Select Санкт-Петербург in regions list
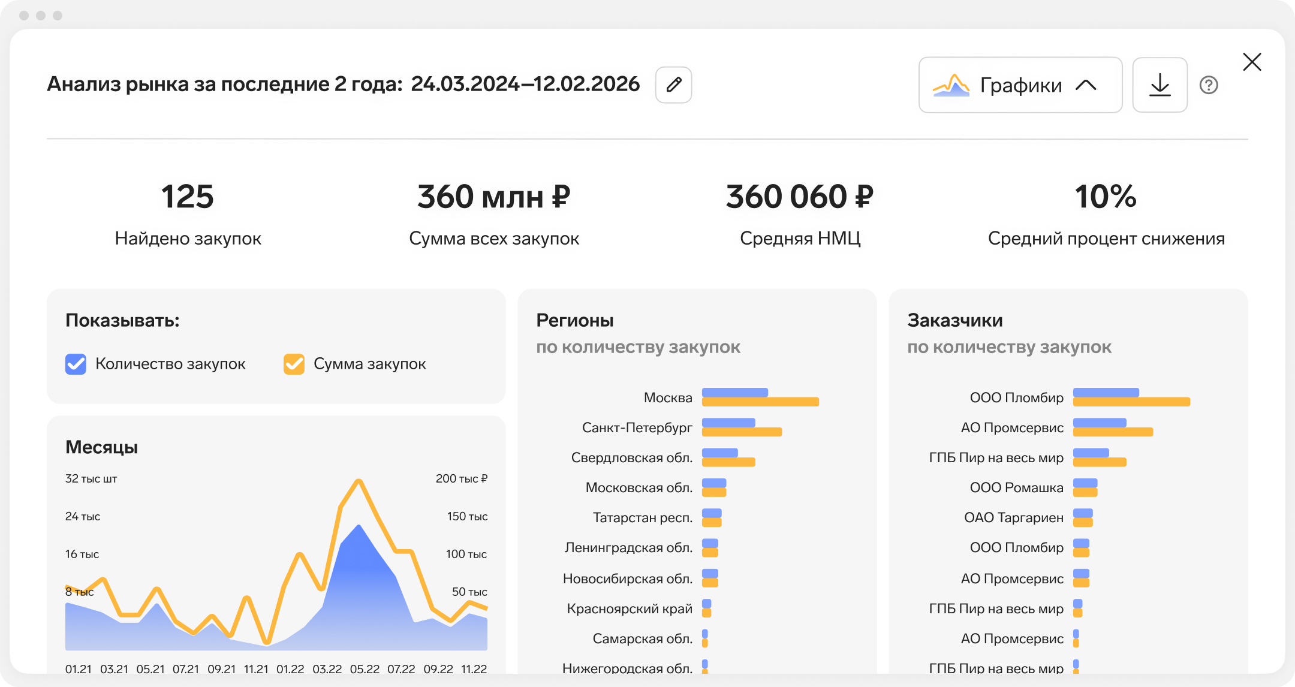The width and height of the screenshot is (1295, 687). tap(637, 427)
